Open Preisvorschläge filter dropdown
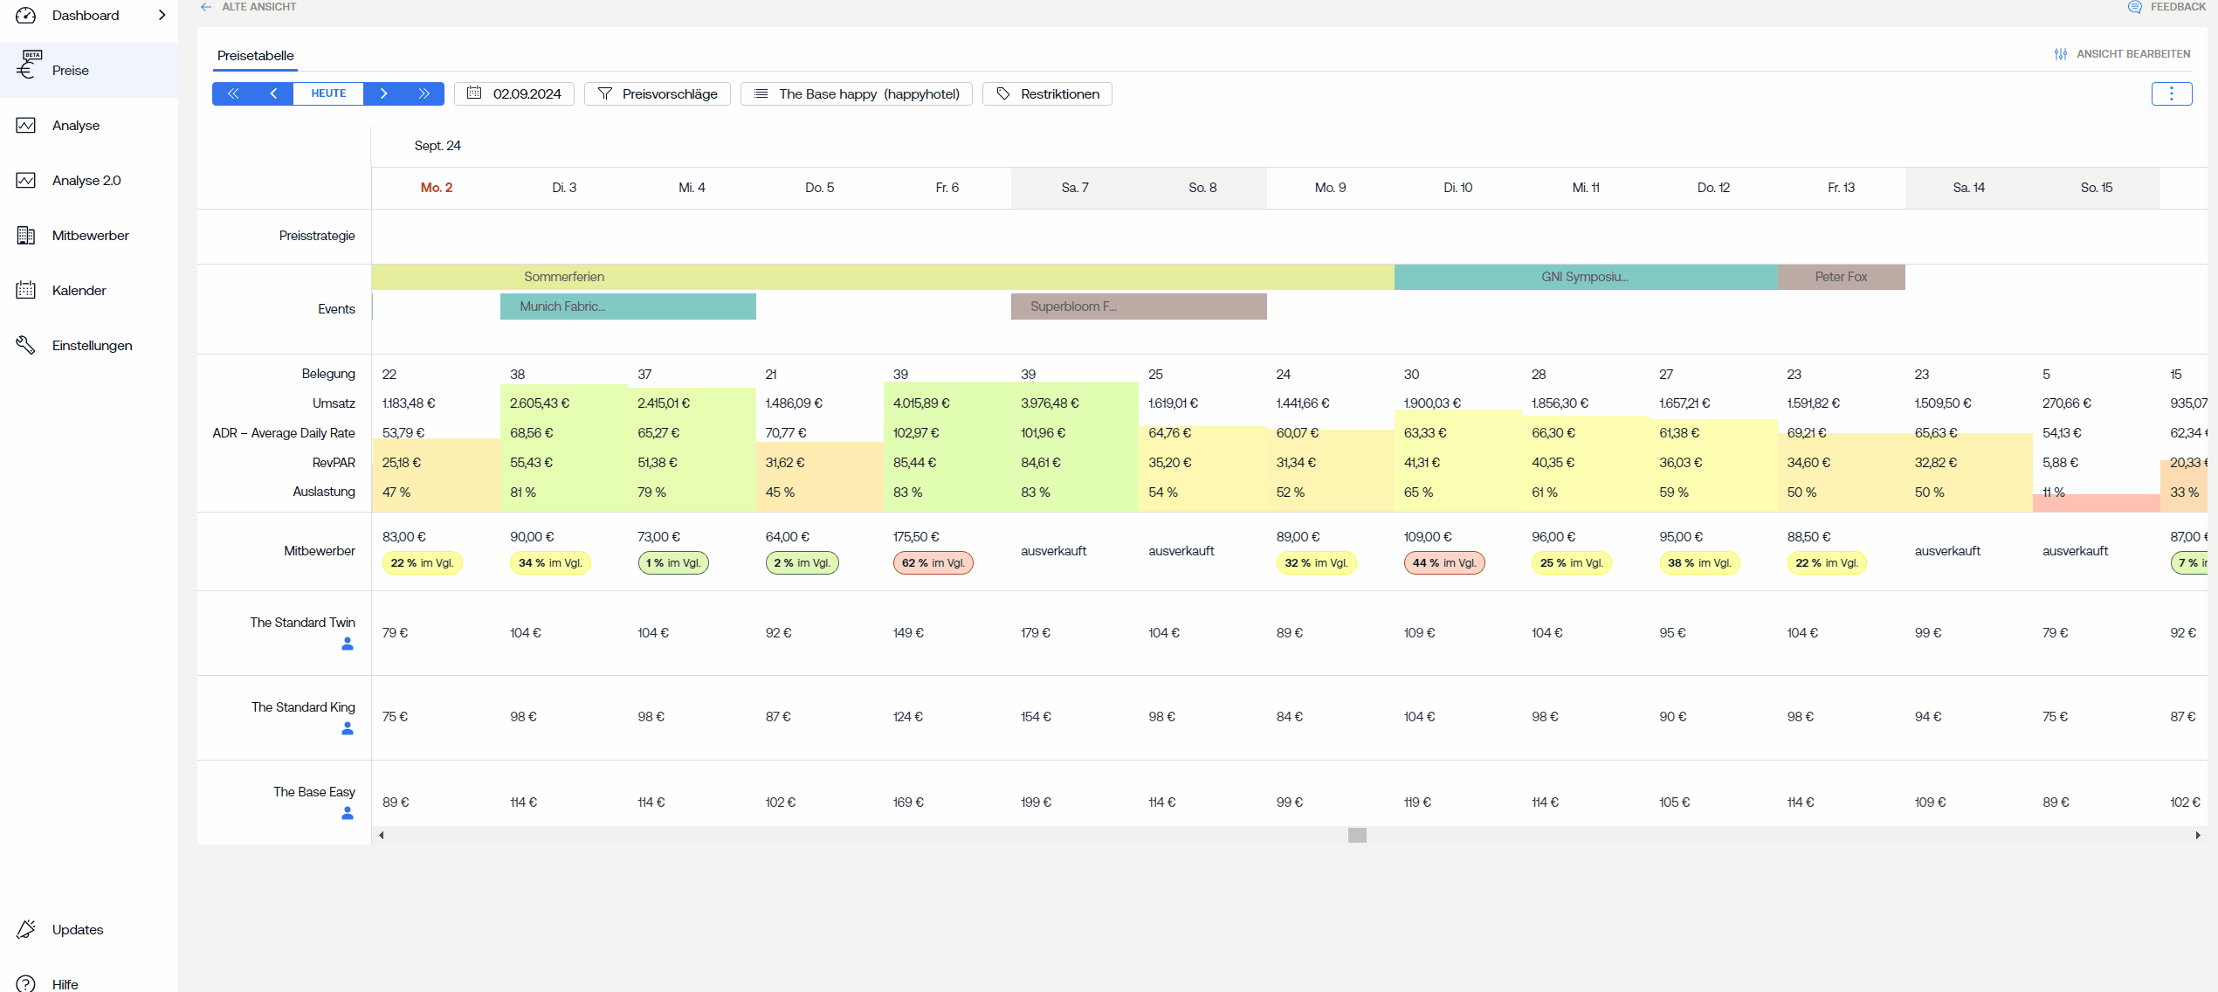The height and width of the screenshot is (992, 2218). pyautogui.click(x=657, y=93)
